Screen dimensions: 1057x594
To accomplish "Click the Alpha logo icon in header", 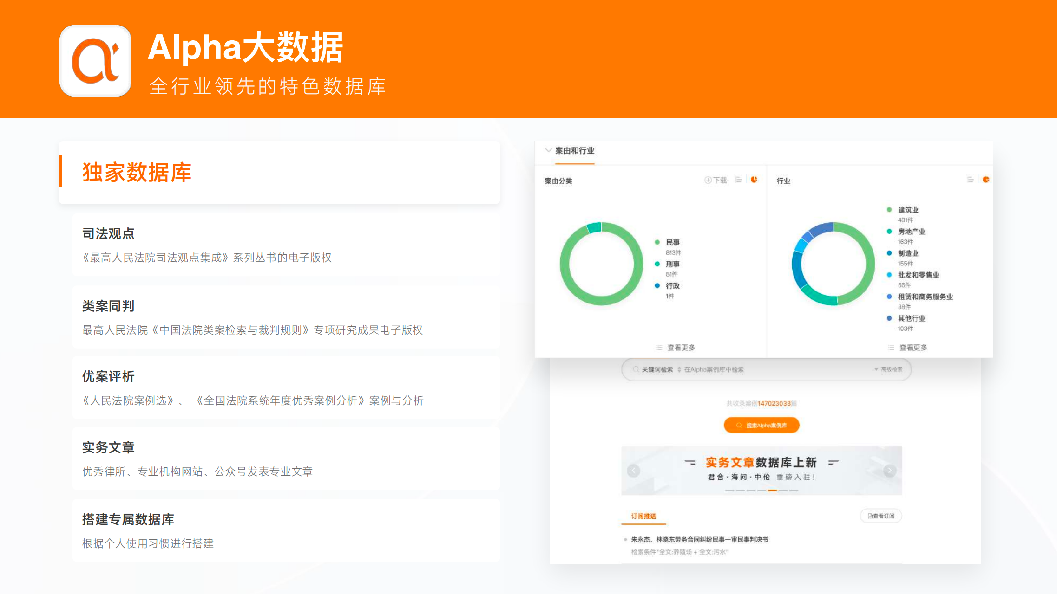I will click(x=96, y=61).
